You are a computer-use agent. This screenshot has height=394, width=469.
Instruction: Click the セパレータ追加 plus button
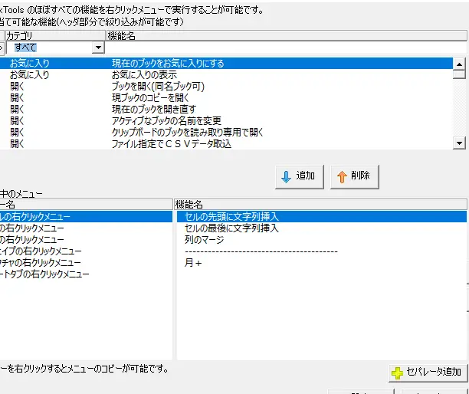click(x=427, y=373)
